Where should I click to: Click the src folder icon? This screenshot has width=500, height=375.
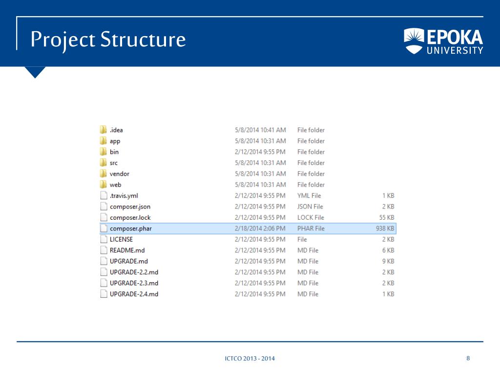click(103, 163)
